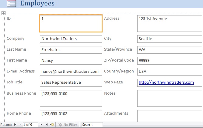Go to the first record
This screenshot has width=203, height=128.
[15, 125]
